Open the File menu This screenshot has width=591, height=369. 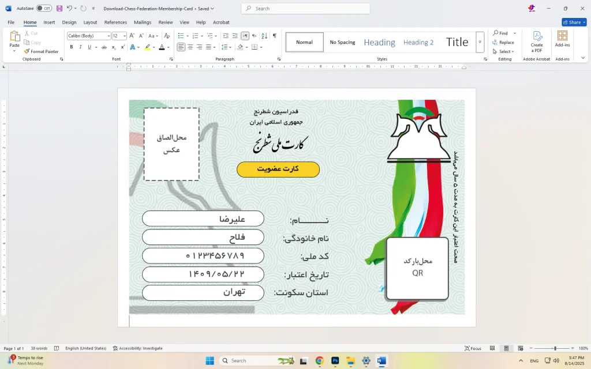pyautogui.click(x=11, y=22)
